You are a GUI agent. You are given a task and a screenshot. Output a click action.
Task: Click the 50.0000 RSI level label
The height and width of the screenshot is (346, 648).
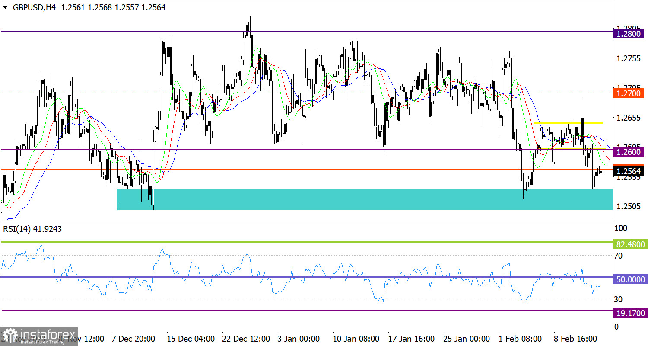[630, 279]
